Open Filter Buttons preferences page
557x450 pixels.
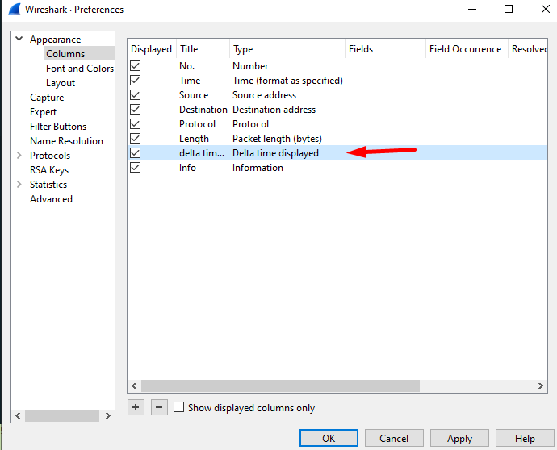pos(58,127)
